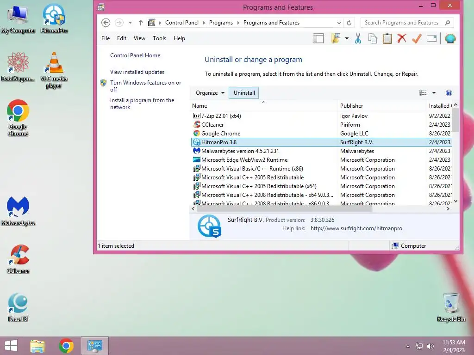Click the orange checkmark Properties icon

(417, 38)
